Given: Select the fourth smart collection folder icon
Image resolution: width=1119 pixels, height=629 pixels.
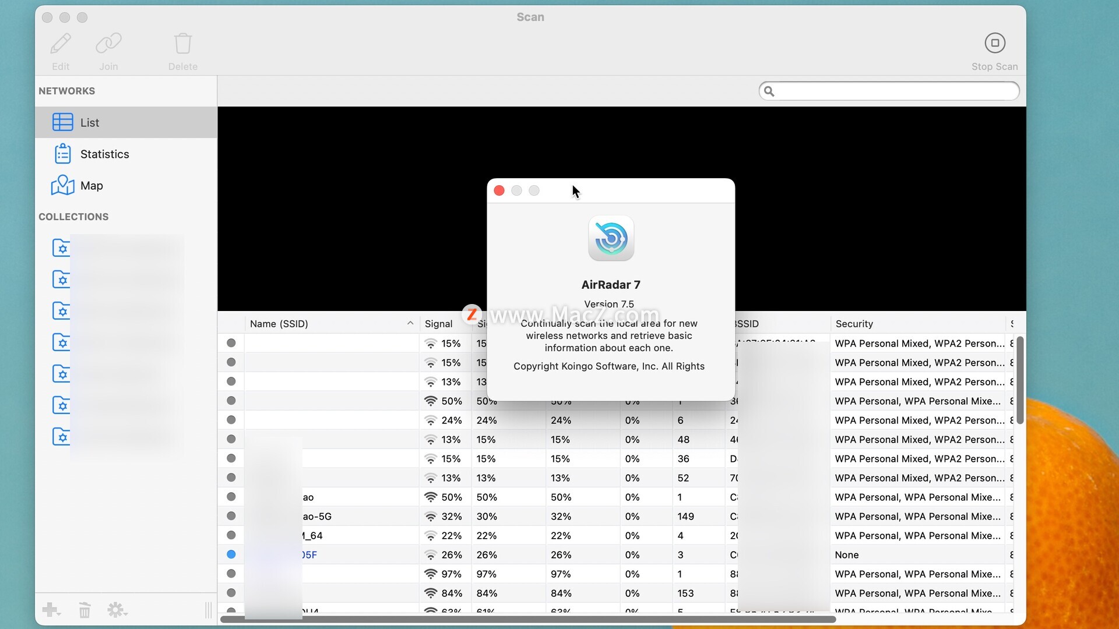Looking at the screenshot, I should tap(61, 342).
